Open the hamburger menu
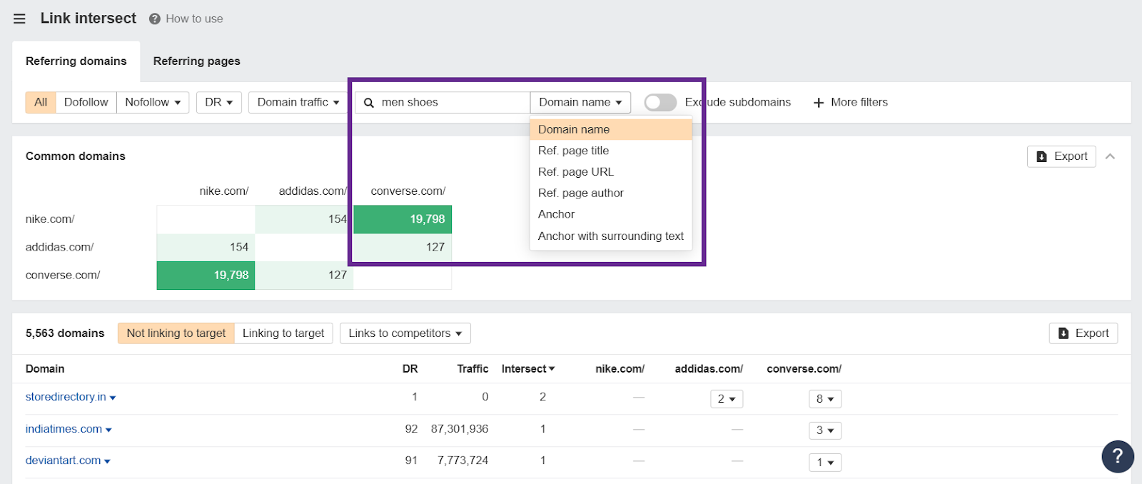 pos(19,19)
